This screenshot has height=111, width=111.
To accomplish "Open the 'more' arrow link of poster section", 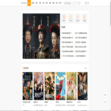I will (x=86, y=68).
